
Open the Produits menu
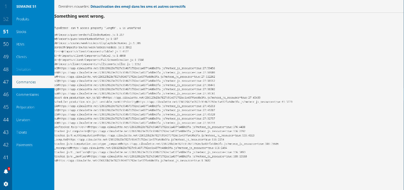point(23,19)
